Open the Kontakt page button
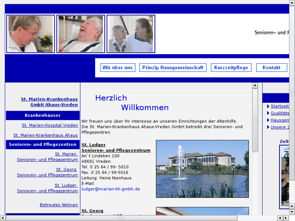Screen dimensions: 295x221 [x=271, y=68]
